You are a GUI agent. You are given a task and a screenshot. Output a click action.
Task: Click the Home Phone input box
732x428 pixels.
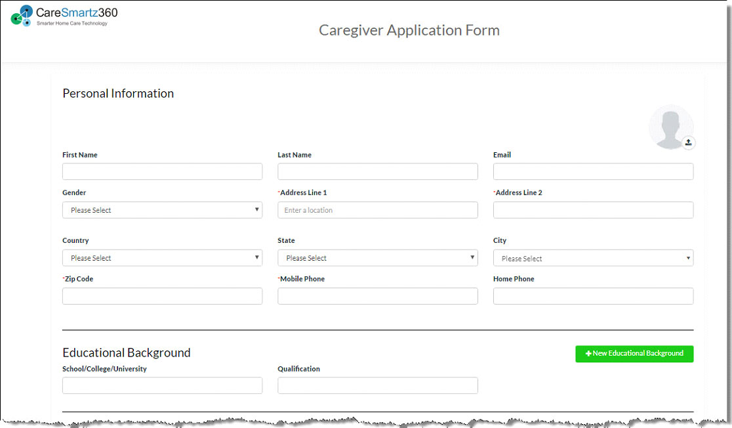click(x=593, y=296)
